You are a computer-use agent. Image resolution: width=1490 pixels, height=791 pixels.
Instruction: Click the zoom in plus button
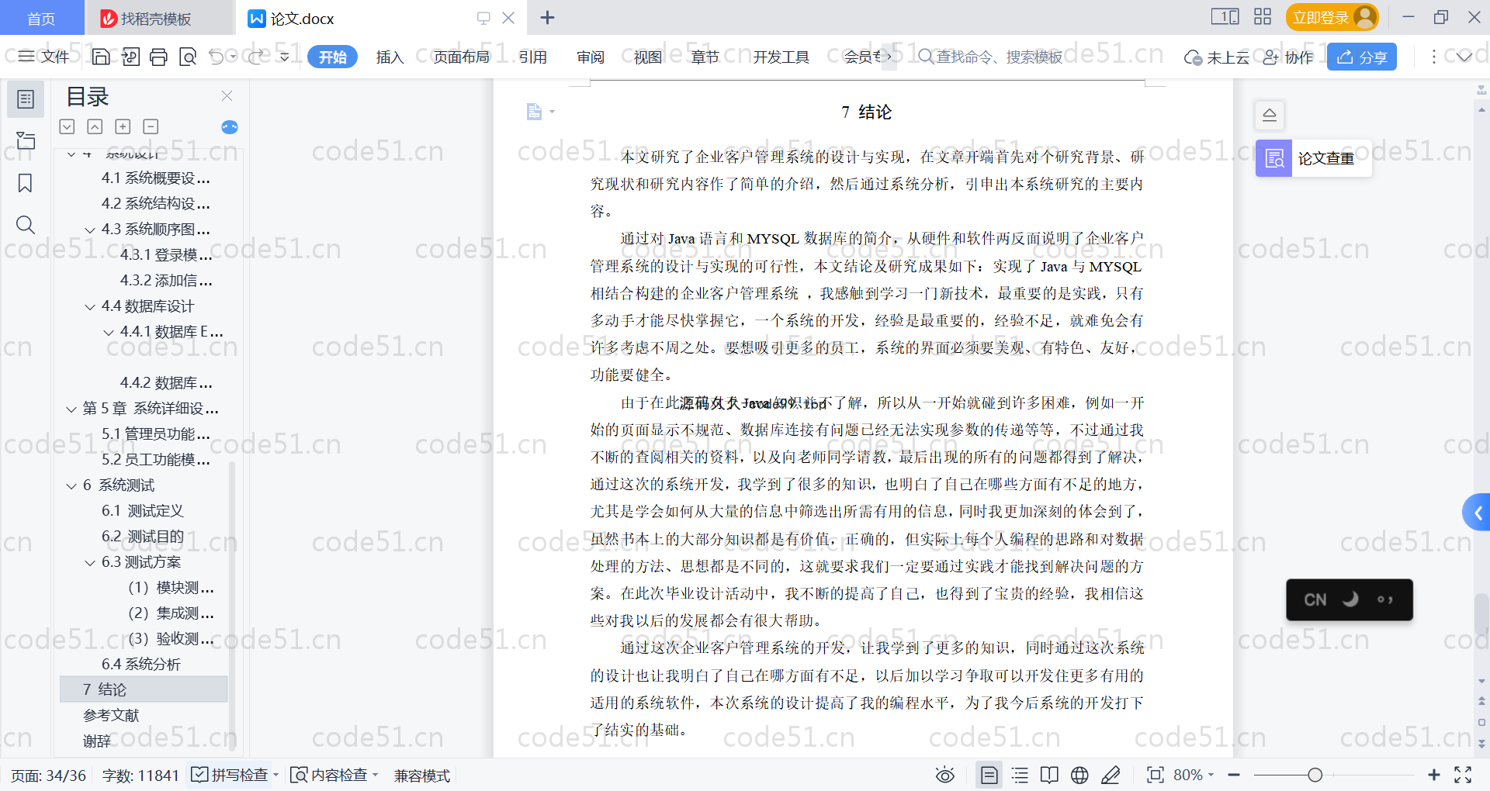[1433, 775]
